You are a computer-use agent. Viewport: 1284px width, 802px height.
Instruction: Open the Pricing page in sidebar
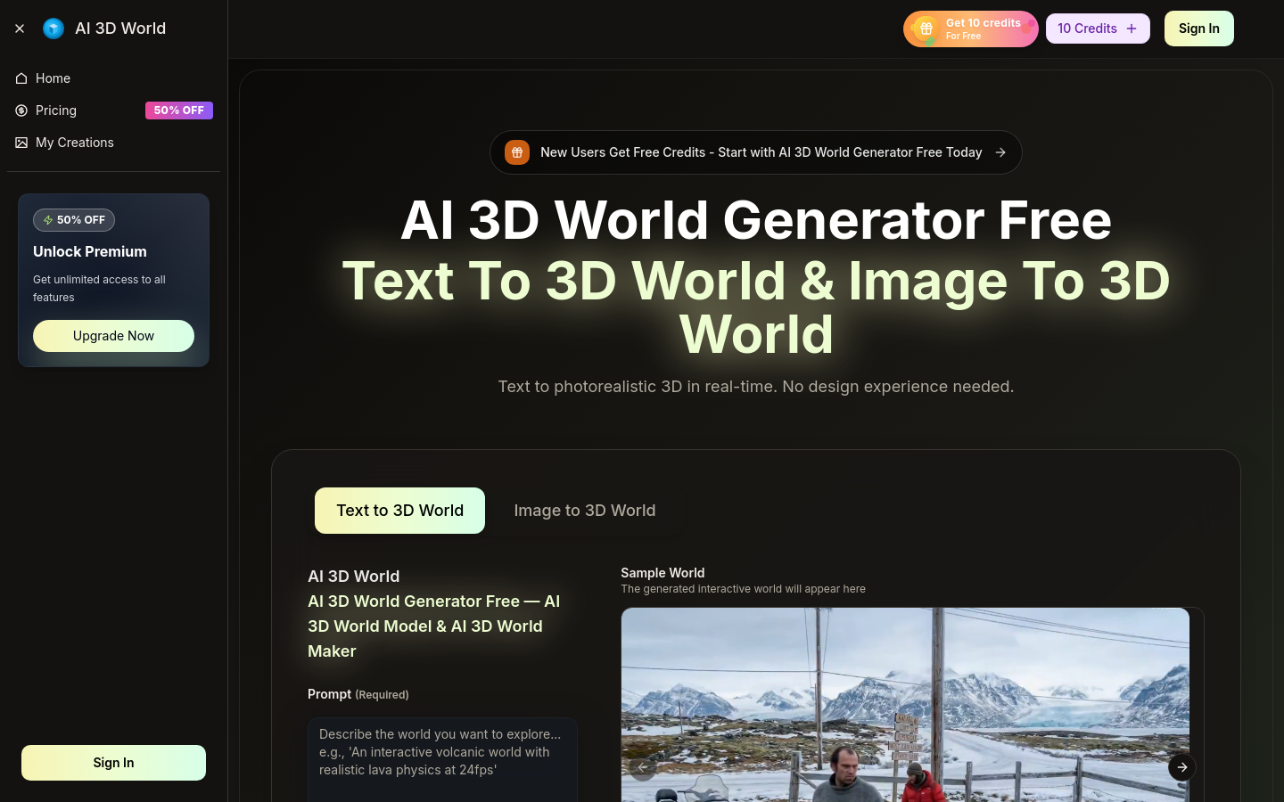[113, 110]
